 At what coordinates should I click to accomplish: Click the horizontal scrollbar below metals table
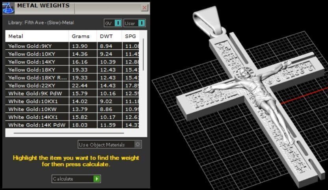pyautogui.click(x=69, y=133)
